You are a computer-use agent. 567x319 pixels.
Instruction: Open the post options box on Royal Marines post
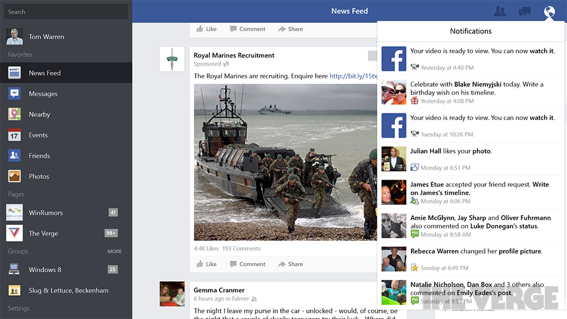pos(372,56)
